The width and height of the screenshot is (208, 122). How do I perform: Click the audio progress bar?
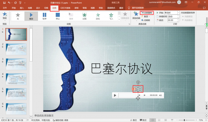pyautogui.click(x=128, y=95)
